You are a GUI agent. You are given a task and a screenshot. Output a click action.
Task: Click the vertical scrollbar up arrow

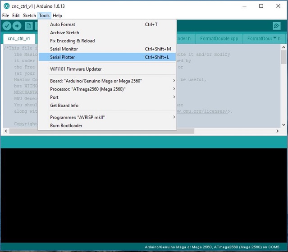coord(283,47)
